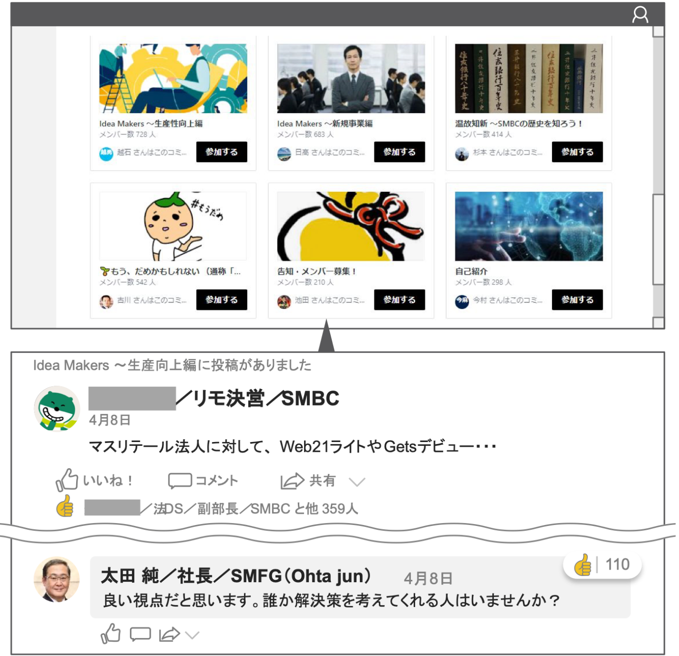Click 日高 member avatar icon

point(284,154)
